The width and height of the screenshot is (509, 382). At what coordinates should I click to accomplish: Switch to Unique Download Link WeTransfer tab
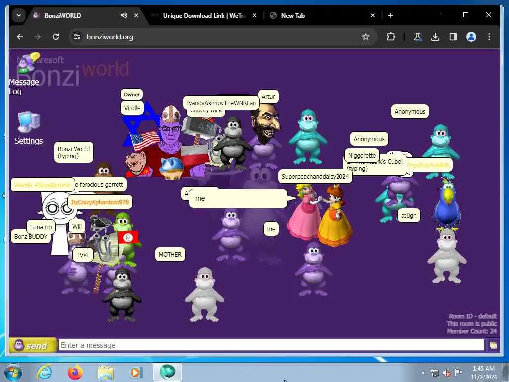(204, 15)
